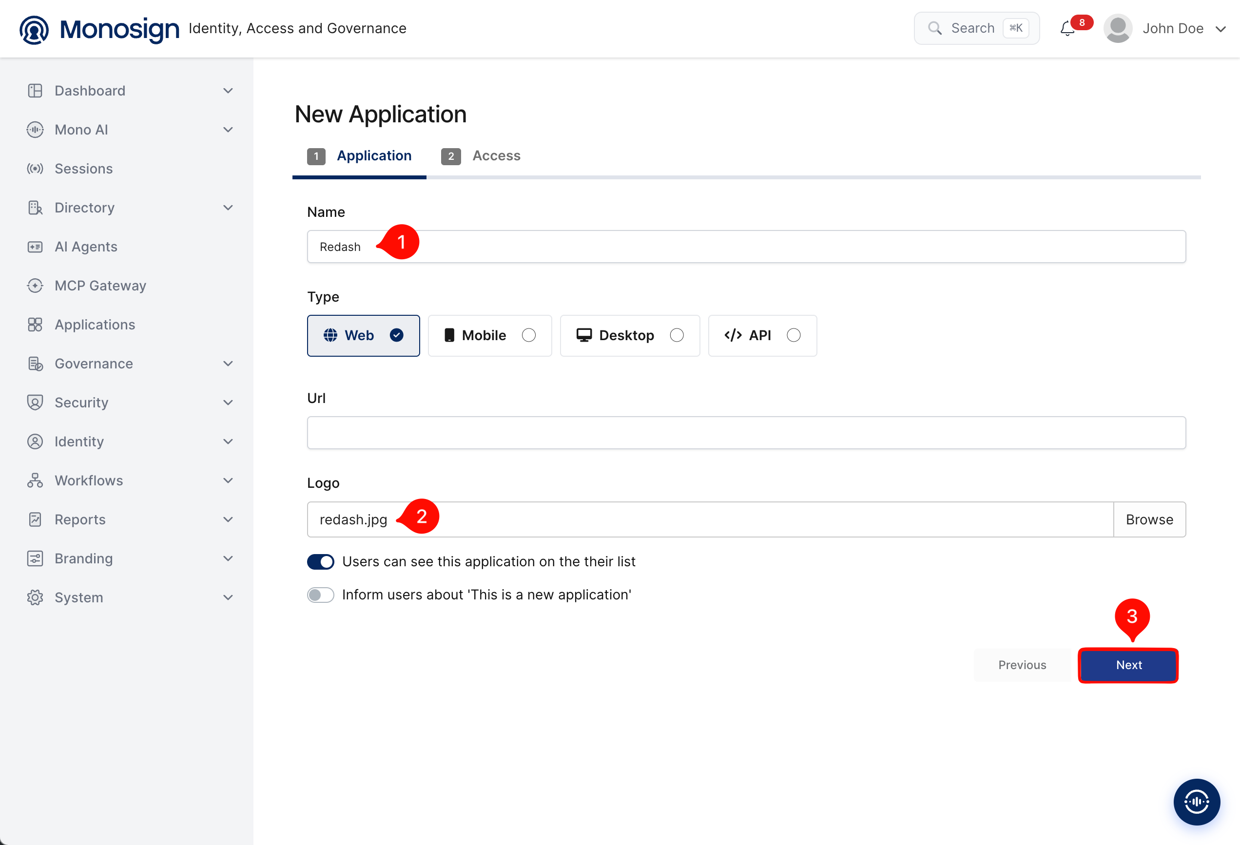Open notifications bell icon
Viewport: 1240px width, 845px height.
pos(1067,28)
